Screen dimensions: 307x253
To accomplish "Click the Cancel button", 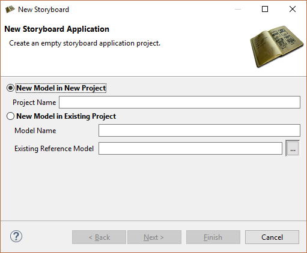I will [272, 237].
